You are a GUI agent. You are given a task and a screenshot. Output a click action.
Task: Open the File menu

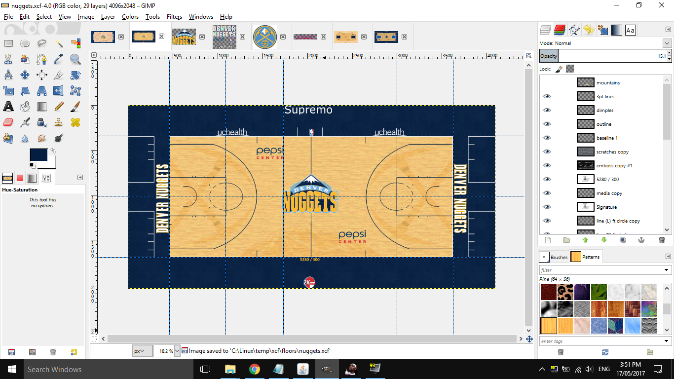click(8, 16)
